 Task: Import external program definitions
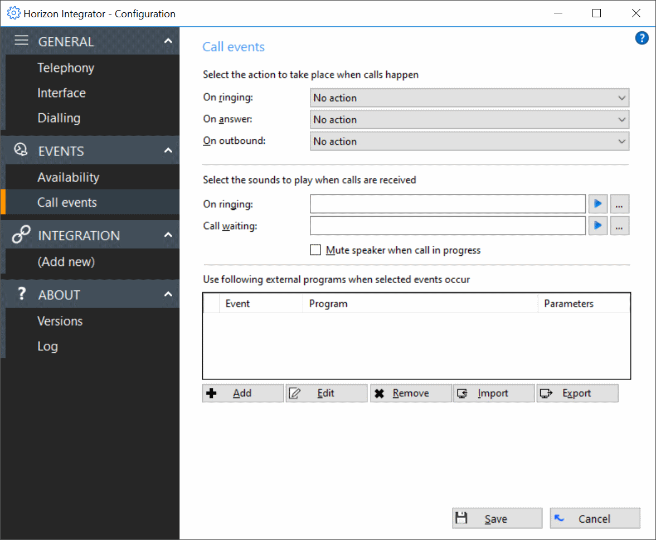pos(494,393)
